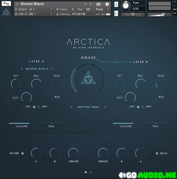
Task: Select HPF filter for Layer A
Action: pos(38,107)
